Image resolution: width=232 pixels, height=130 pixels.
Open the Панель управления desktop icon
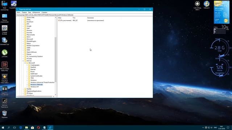click(4, 18)
